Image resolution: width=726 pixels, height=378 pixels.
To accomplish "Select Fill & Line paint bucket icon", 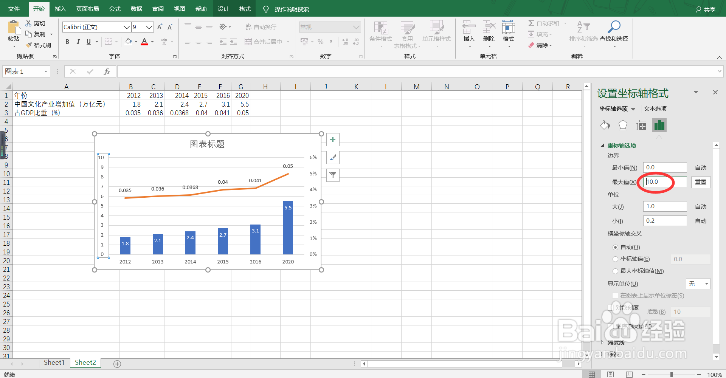I will pos(605,125).
